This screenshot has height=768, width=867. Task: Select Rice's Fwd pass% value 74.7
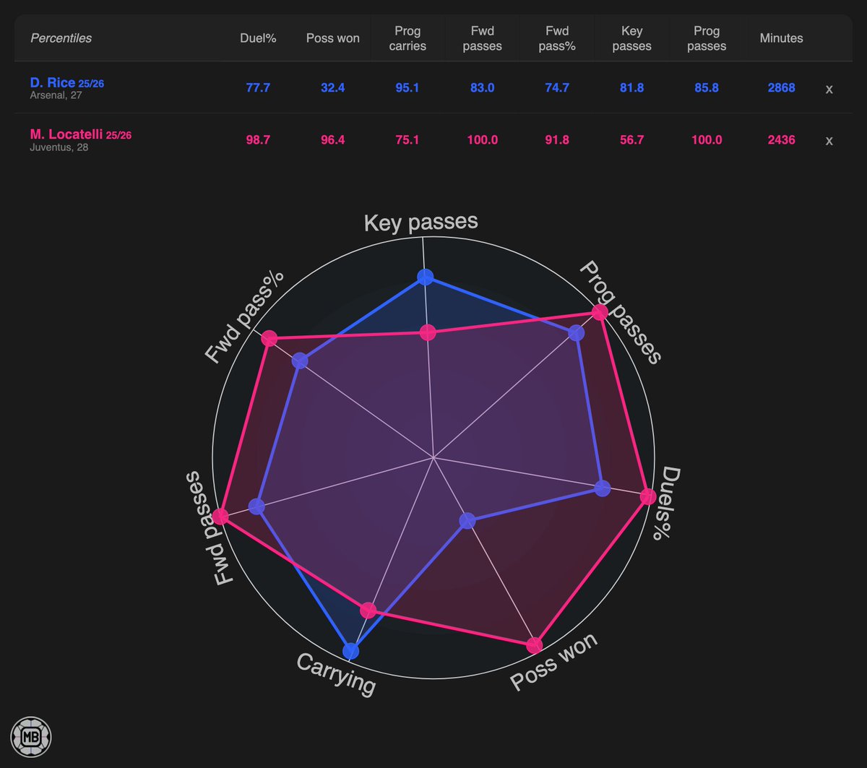tap(557, 88)
